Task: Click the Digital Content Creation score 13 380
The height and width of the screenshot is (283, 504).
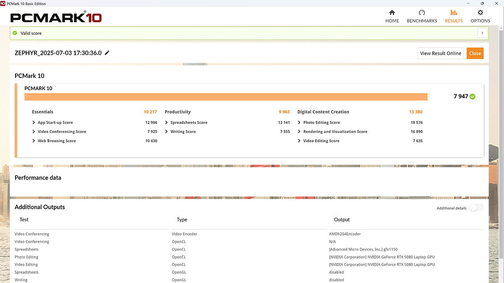Action: coord(416,112)
